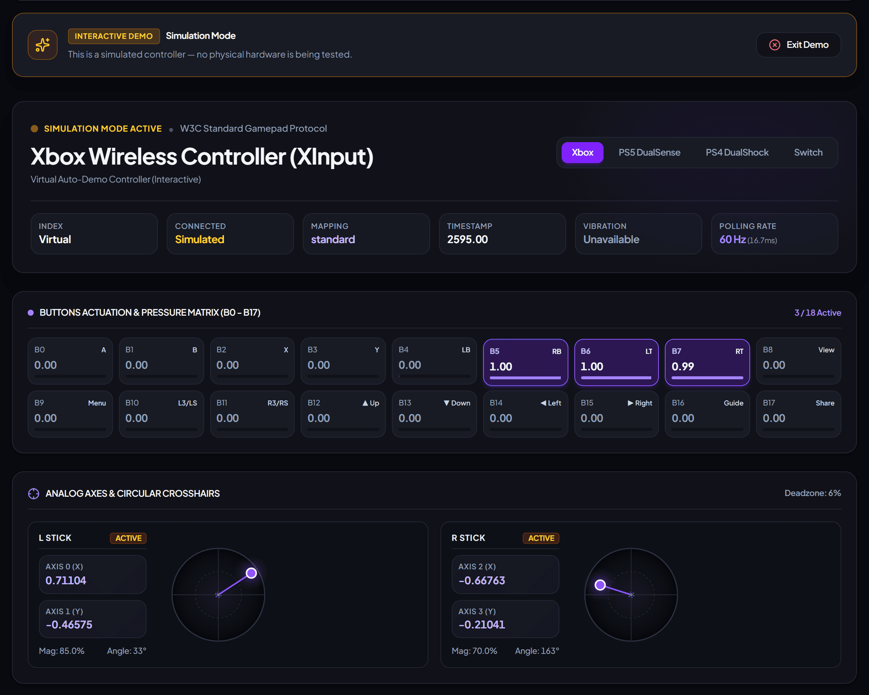The width and height of the screenshot is (869, 695).
Task: Switch to the Switch controller layout
Action: pos(808,152)
